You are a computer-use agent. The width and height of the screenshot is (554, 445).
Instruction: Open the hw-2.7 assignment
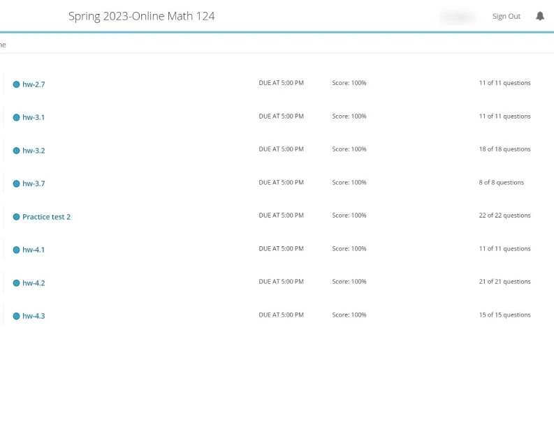coord(34,84)
